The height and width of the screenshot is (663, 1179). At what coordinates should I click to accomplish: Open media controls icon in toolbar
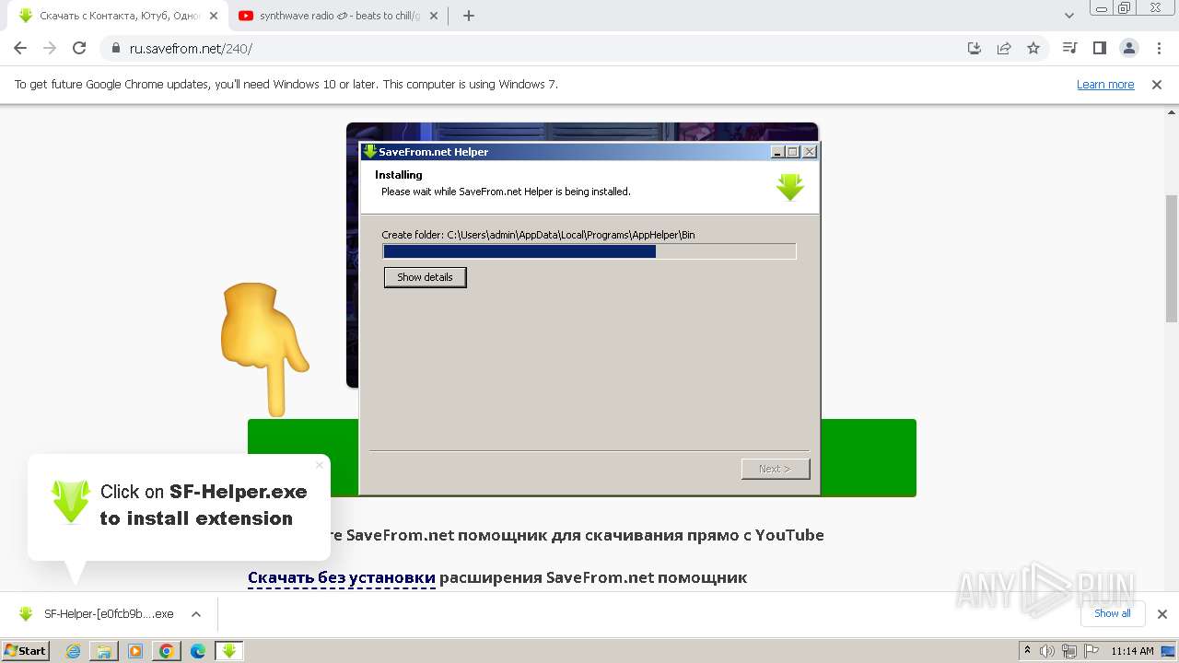[1069, 48]
